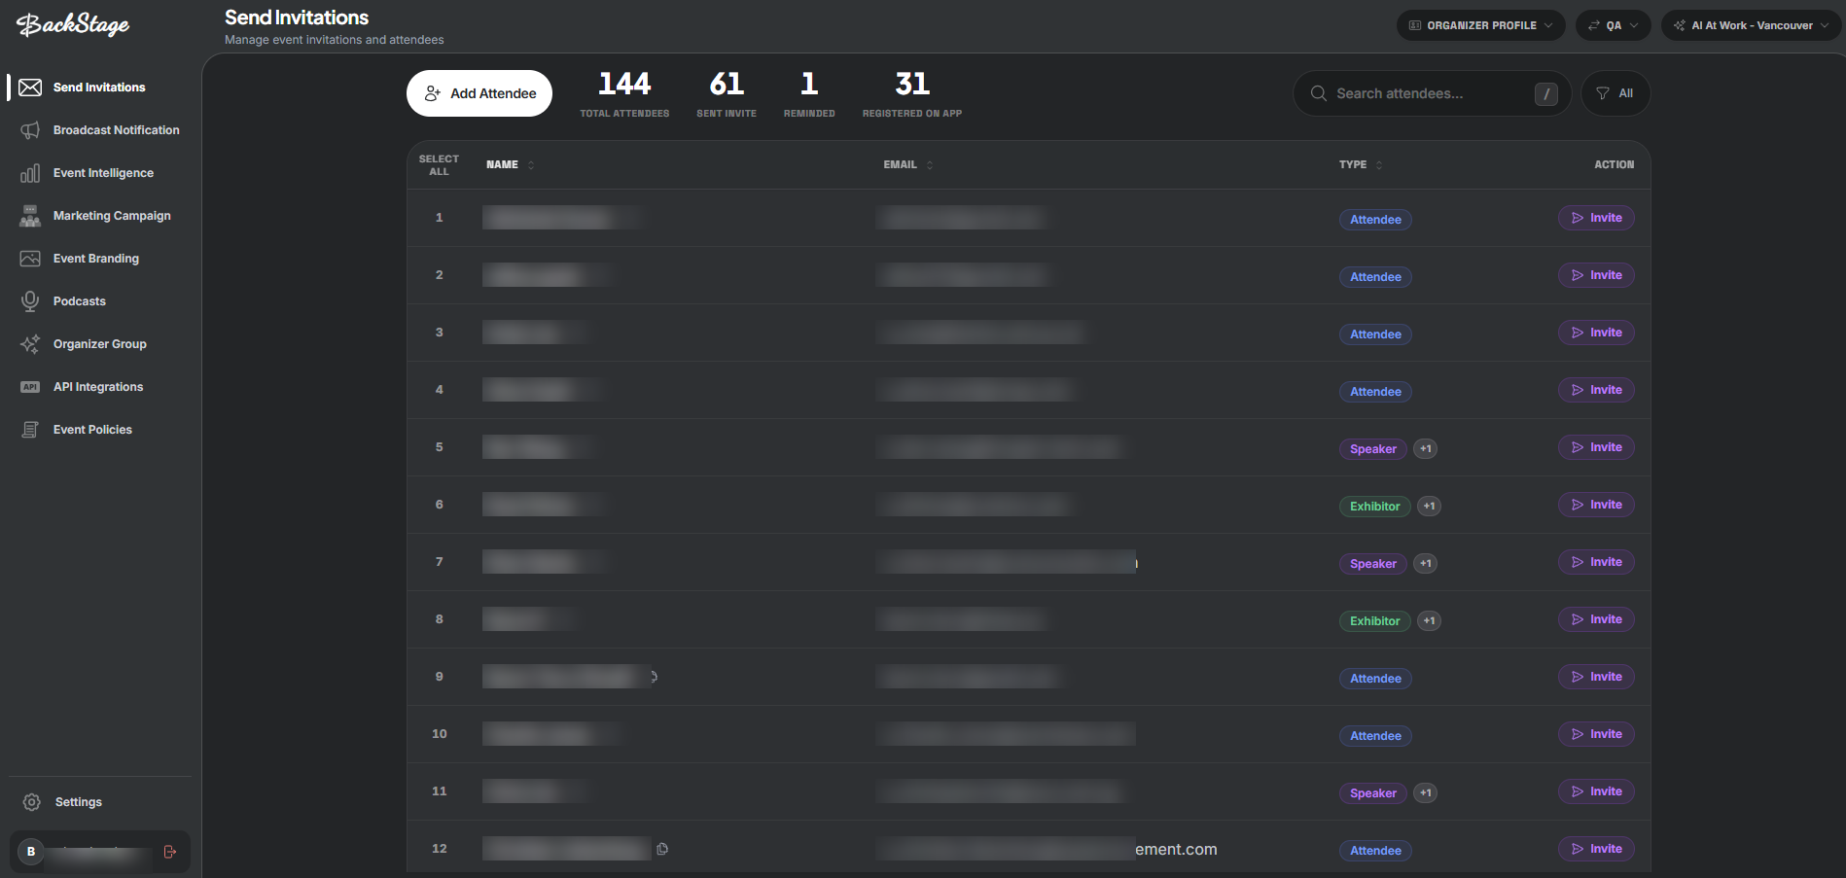
Task: Open the All filter dropdown
Action: pyautogui.click(x=1615, y=93)
